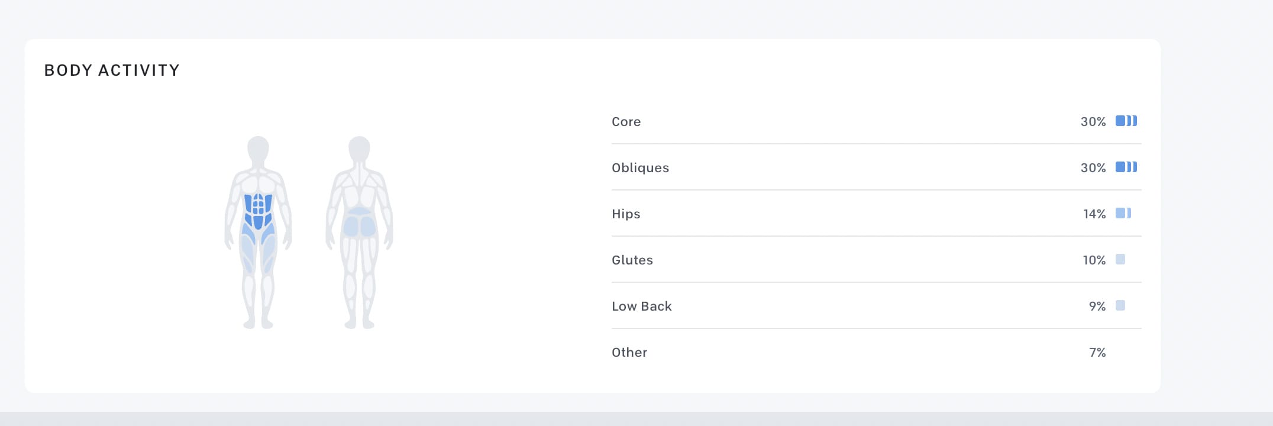This screenshot has height=426, width=1273.
Task: Select the Core muscle group row
Action: click(626, 122)
